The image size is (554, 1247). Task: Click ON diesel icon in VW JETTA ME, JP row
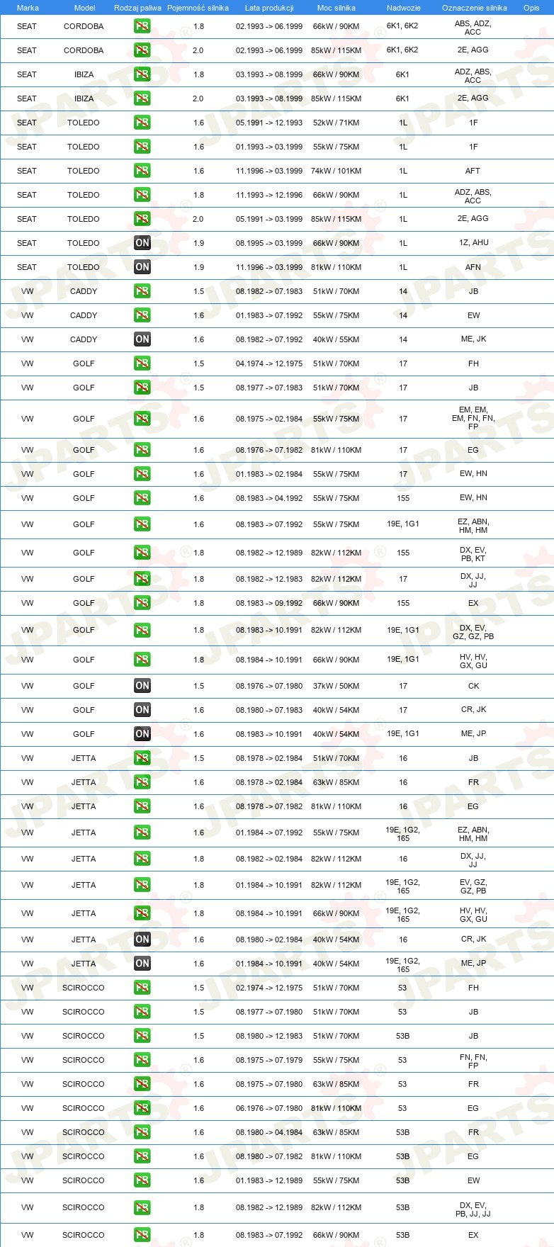pyautogui.click(x=142, y=964)
